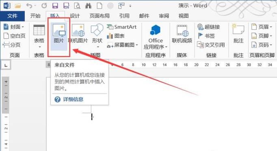Click the binoculars Find icon
Image resolution: width=277 pixels, height=151 pixels.
click(x=88, y=6)
